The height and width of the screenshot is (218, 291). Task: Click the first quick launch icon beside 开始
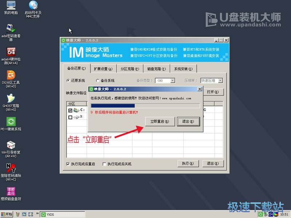coord(18,214)
